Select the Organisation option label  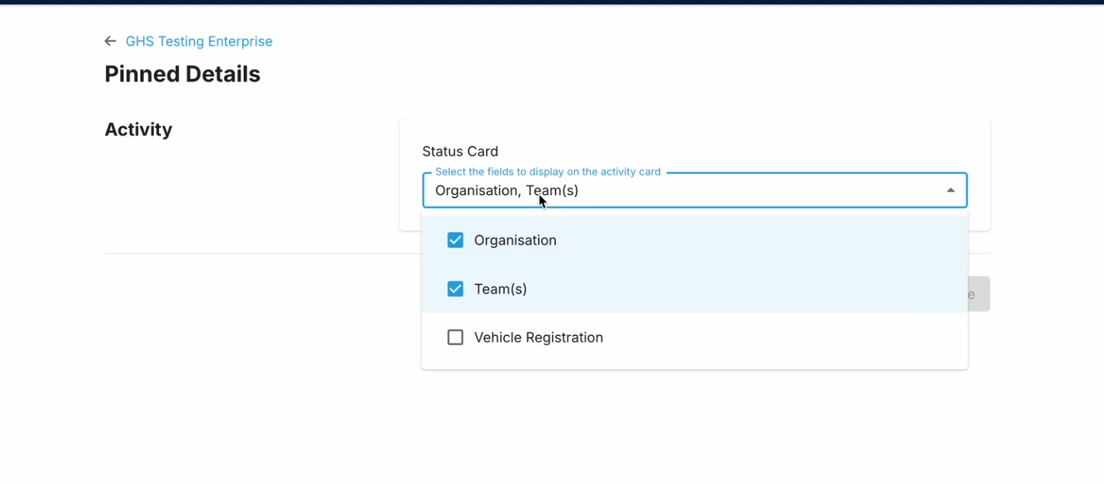515,241
